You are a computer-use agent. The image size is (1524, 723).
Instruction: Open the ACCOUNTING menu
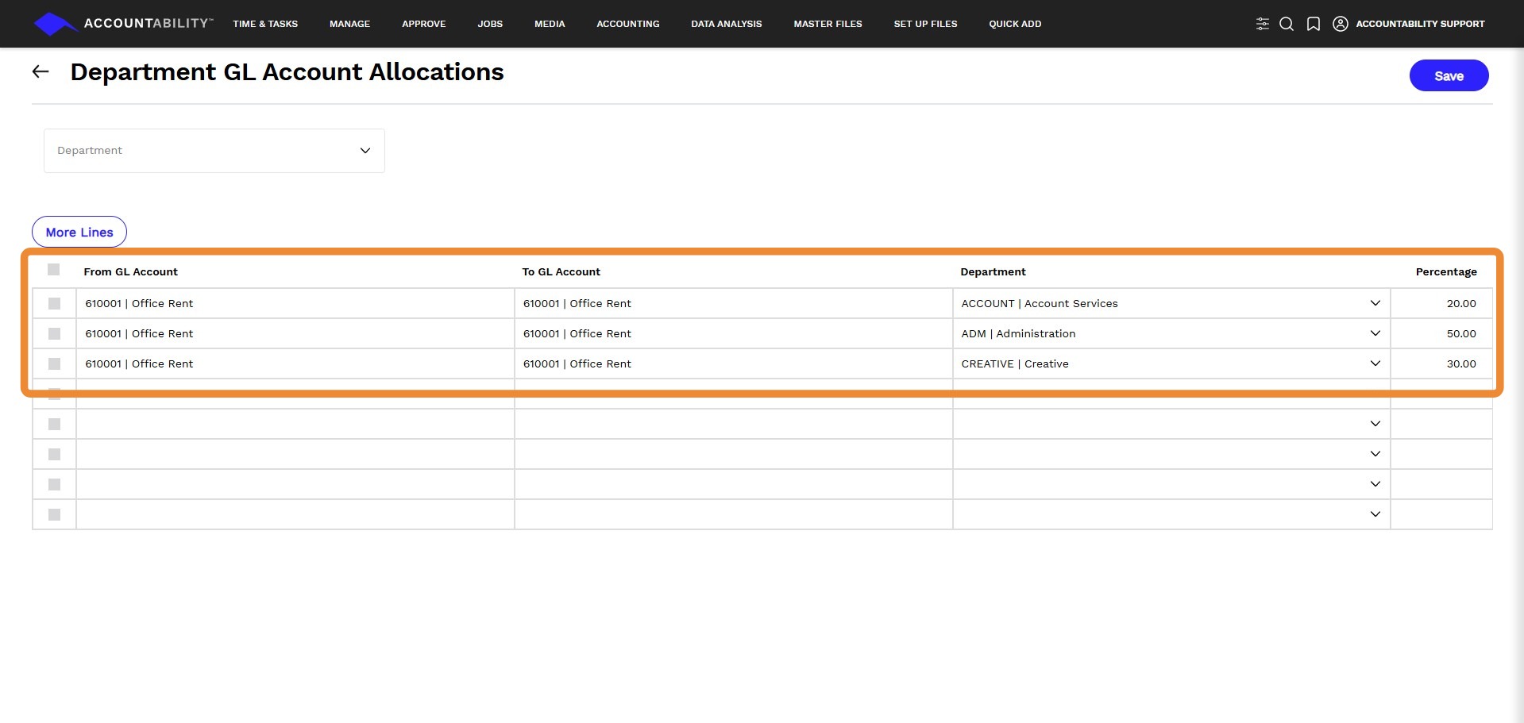click(627, 24)
